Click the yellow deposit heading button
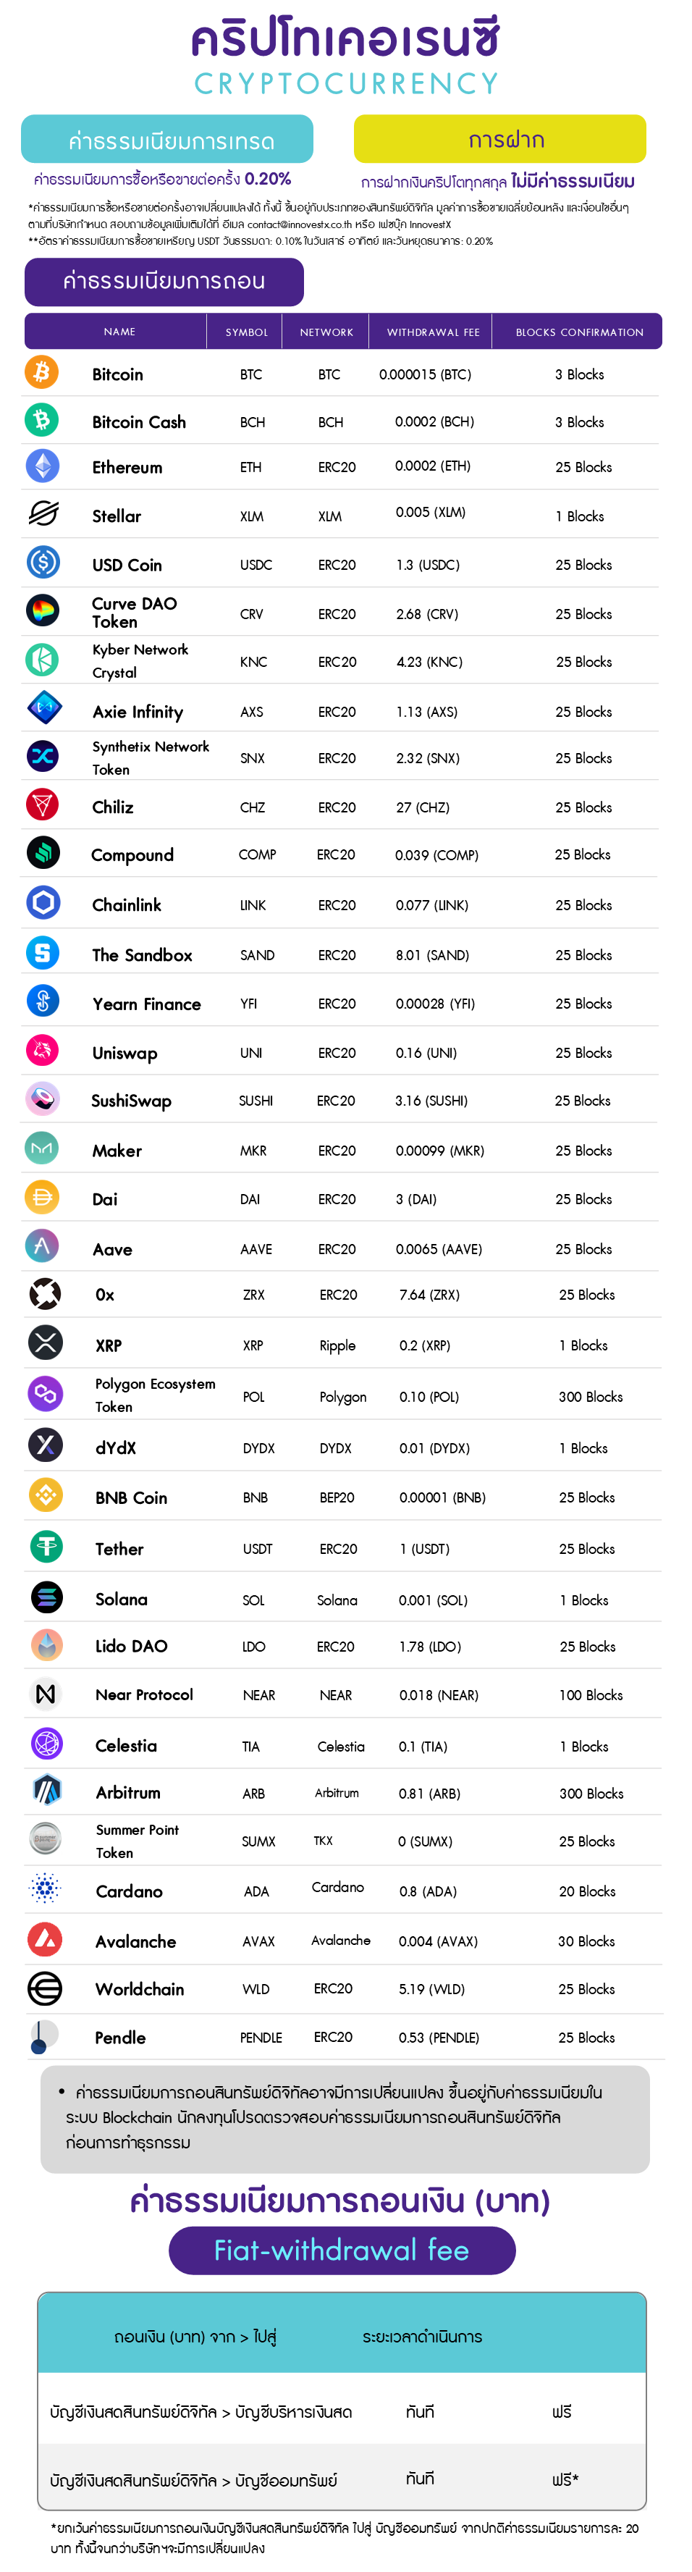692x2572 pixels. tap(499, 139)
